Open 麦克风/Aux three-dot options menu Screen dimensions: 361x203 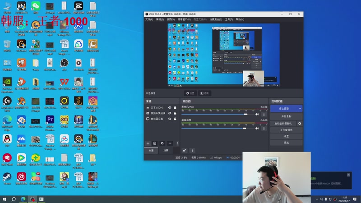coord(264,115)
